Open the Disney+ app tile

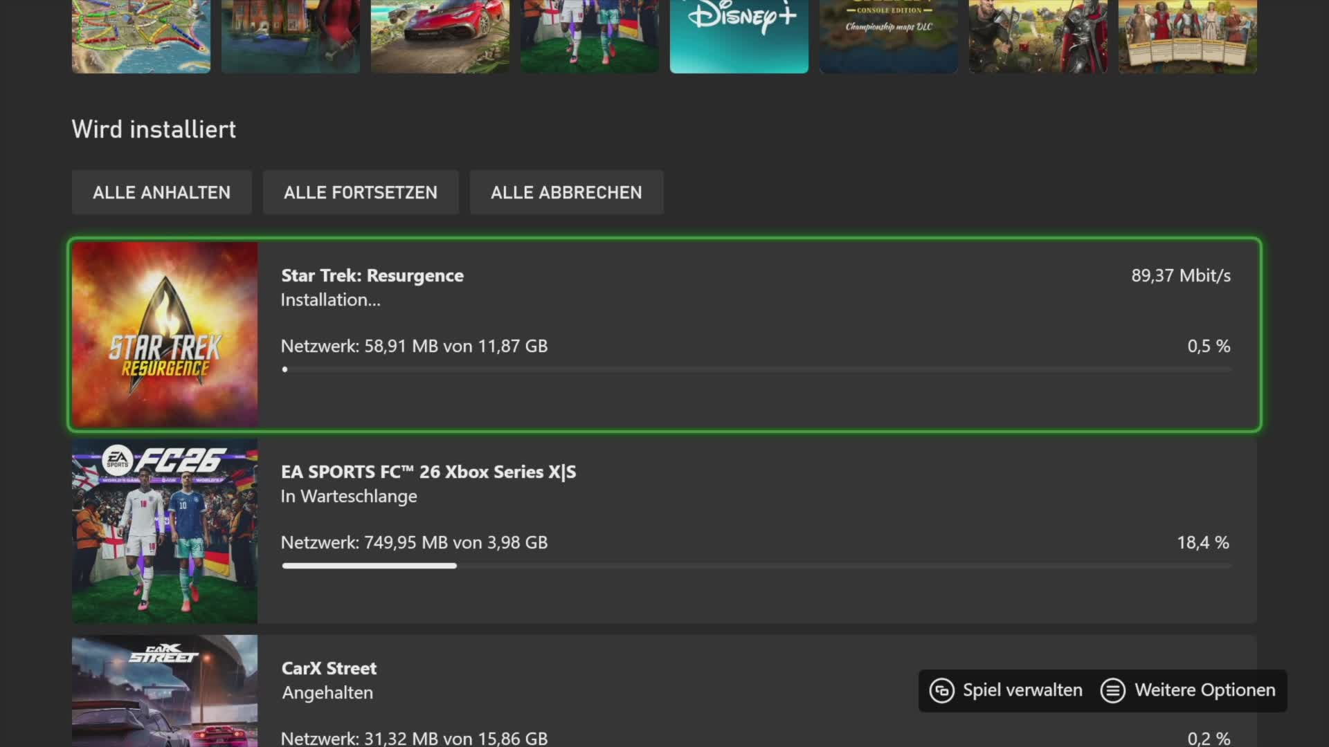739,36
